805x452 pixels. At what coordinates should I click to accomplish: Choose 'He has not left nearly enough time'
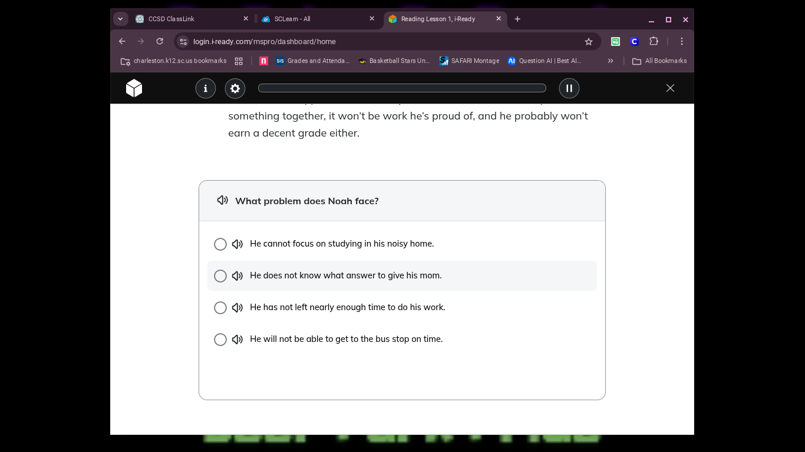220,308
